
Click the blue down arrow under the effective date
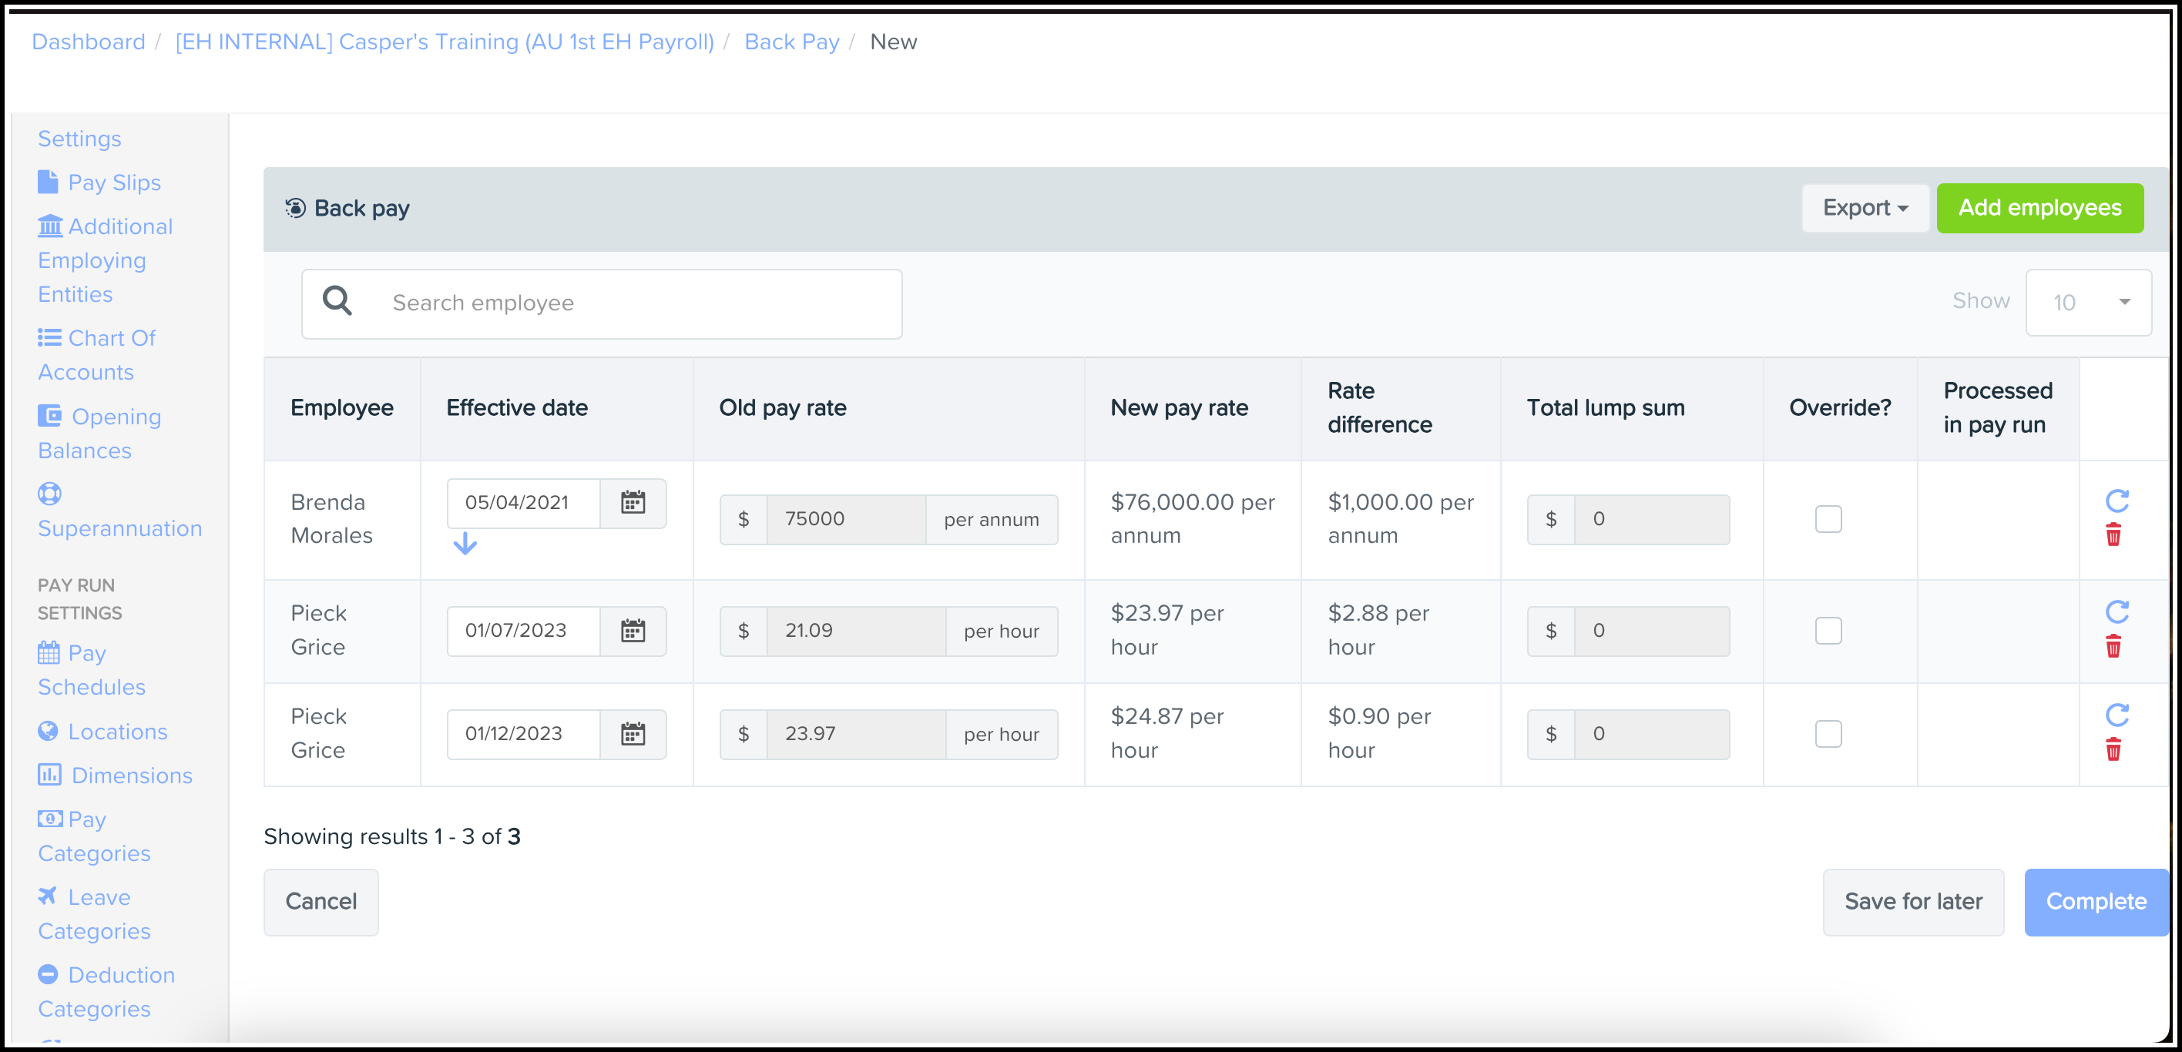point(465,544)
